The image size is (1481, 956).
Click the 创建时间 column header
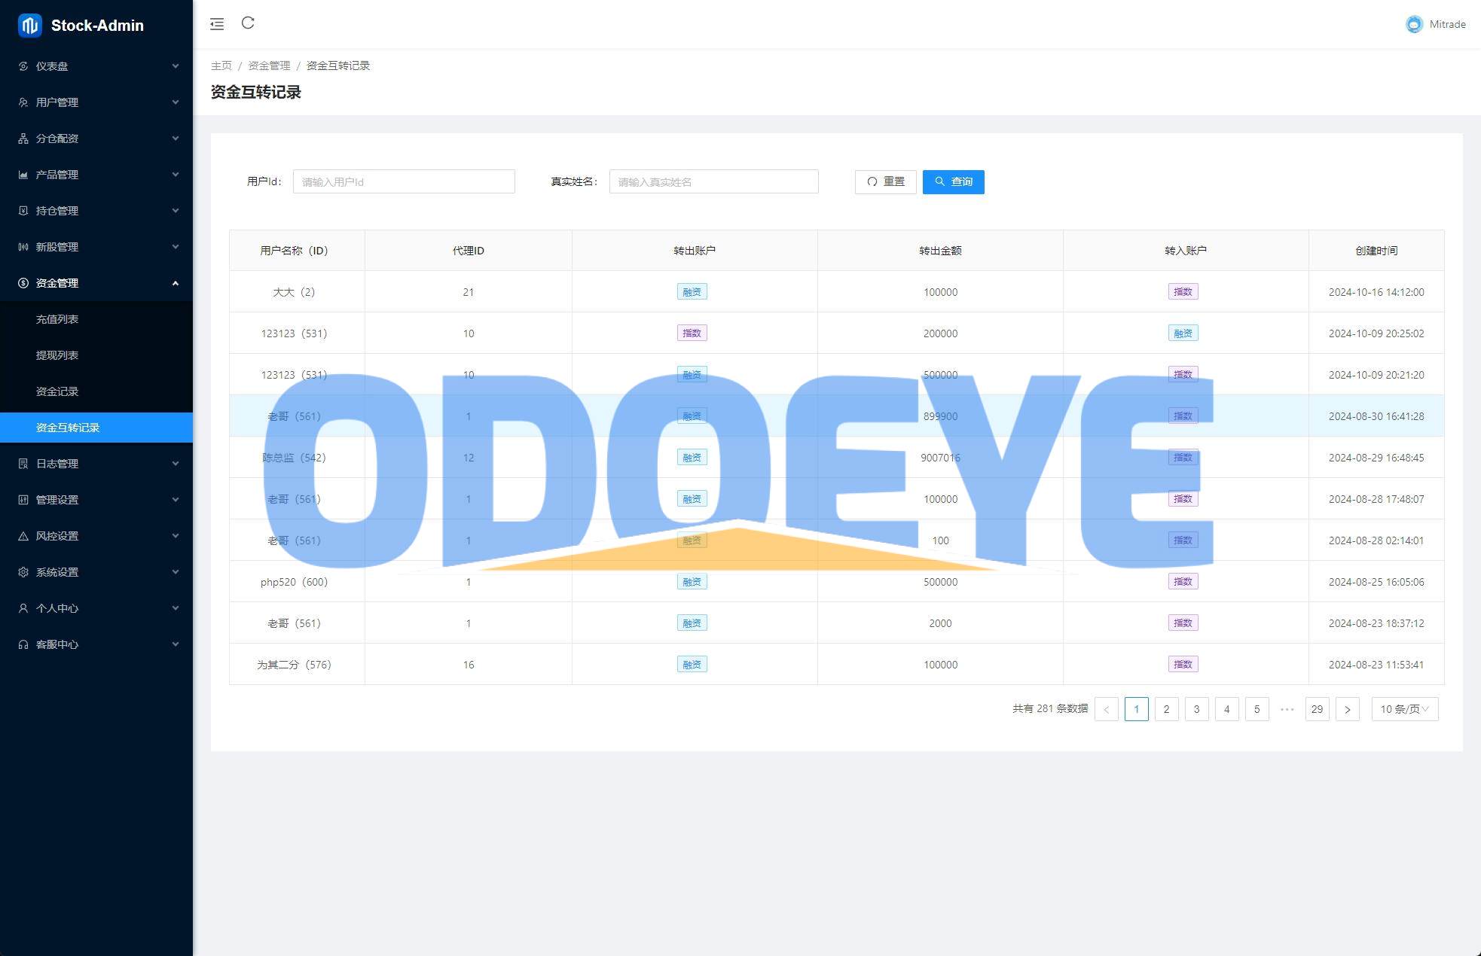click(1376, 251)
